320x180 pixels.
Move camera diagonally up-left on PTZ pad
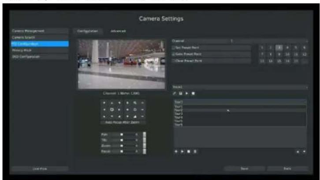104,103
